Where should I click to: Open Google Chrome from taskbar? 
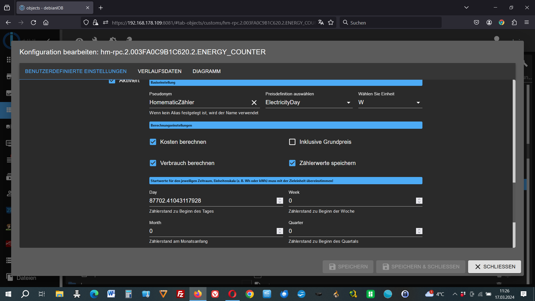(x=250, y=294)
